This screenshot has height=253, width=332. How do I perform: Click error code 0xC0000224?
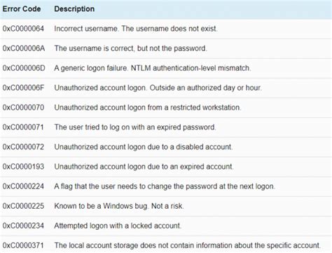click(x=23, y=186)
